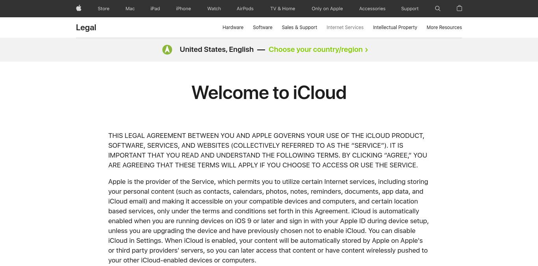Open the shopping bag icon
Viewport: 538px width, 266px height.
459,8
